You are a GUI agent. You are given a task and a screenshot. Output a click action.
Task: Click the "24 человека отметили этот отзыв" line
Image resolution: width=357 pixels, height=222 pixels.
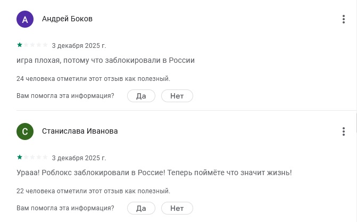93,79
